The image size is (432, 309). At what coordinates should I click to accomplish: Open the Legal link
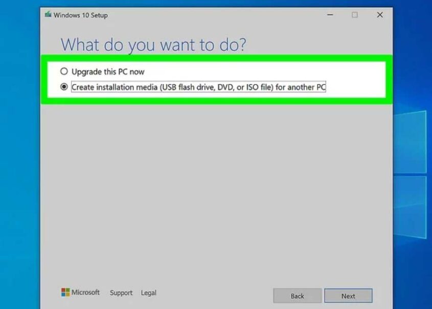pos(148,293)
